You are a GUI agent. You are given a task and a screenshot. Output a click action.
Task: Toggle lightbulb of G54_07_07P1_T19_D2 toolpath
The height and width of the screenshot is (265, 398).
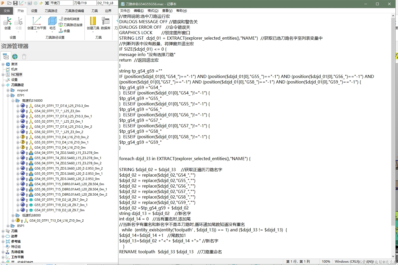point(27,210)
